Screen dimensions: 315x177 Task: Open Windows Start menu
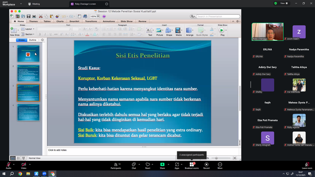[4, 174]
